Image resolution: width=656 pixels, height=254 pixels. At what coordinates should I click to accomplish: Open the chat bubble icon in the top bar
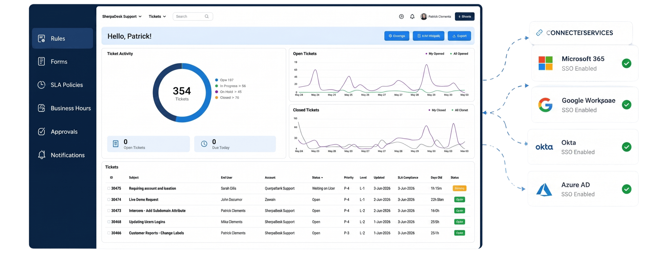click(x=401, y=16)
